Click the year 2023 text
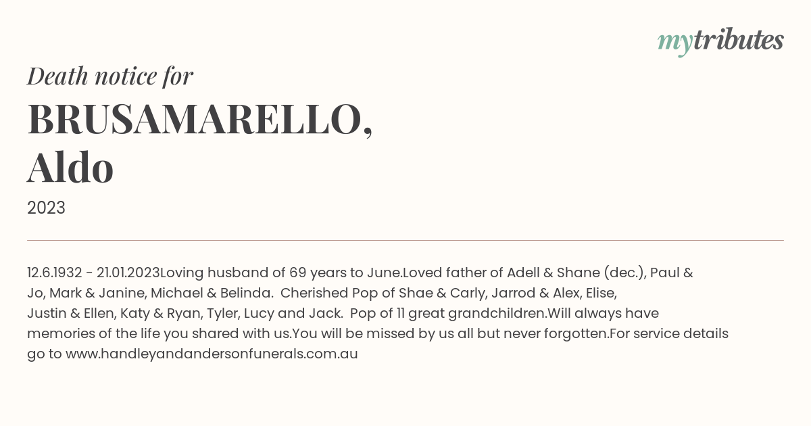The image size is (811, 426). (46, 208)
